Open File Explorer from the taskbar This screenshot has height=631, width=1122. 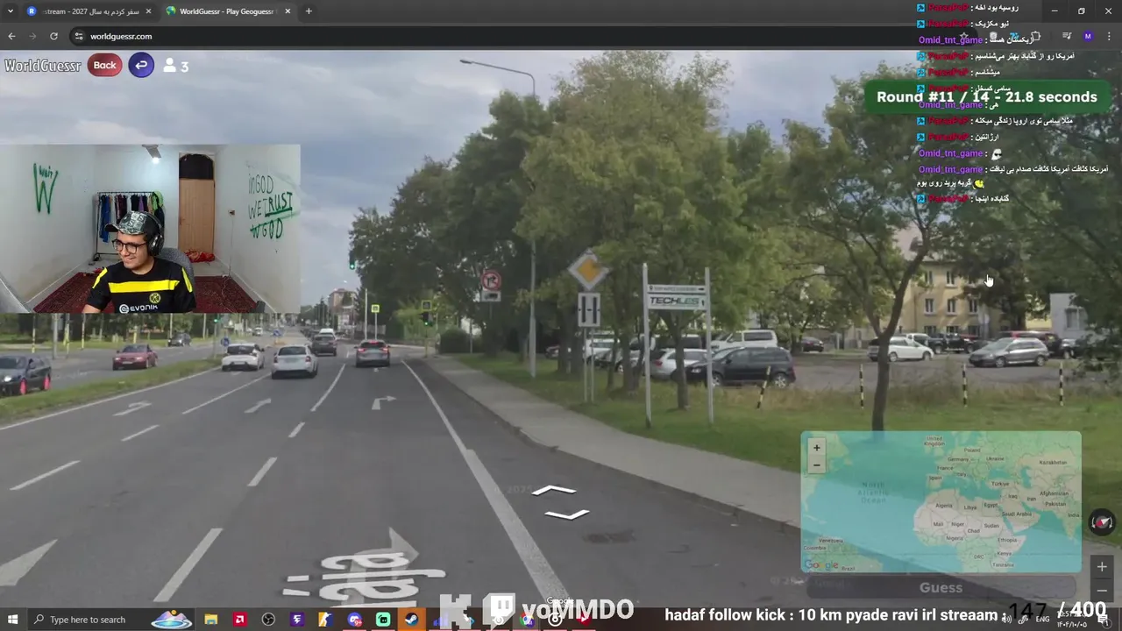(x=211, y=620)
